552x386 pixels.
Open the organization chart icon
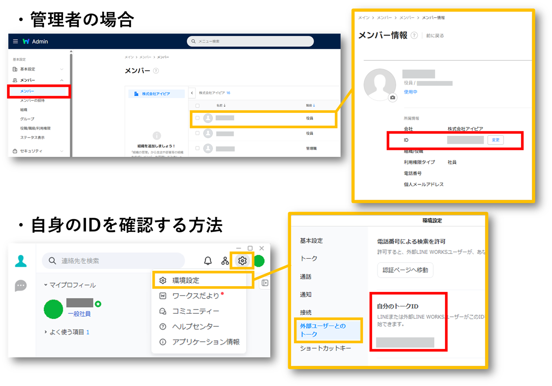[225, 261]
